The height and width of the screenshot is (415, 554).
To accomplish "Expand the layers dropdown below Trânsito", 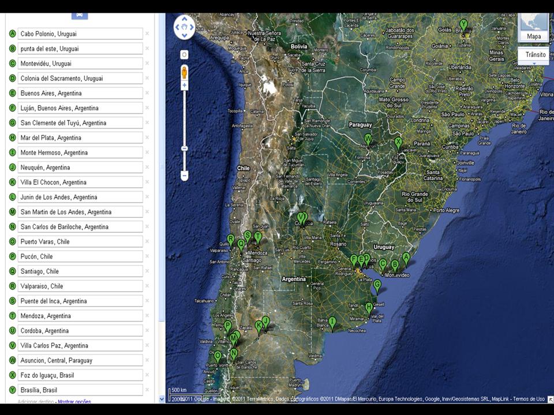I will (x=534, y=63).
